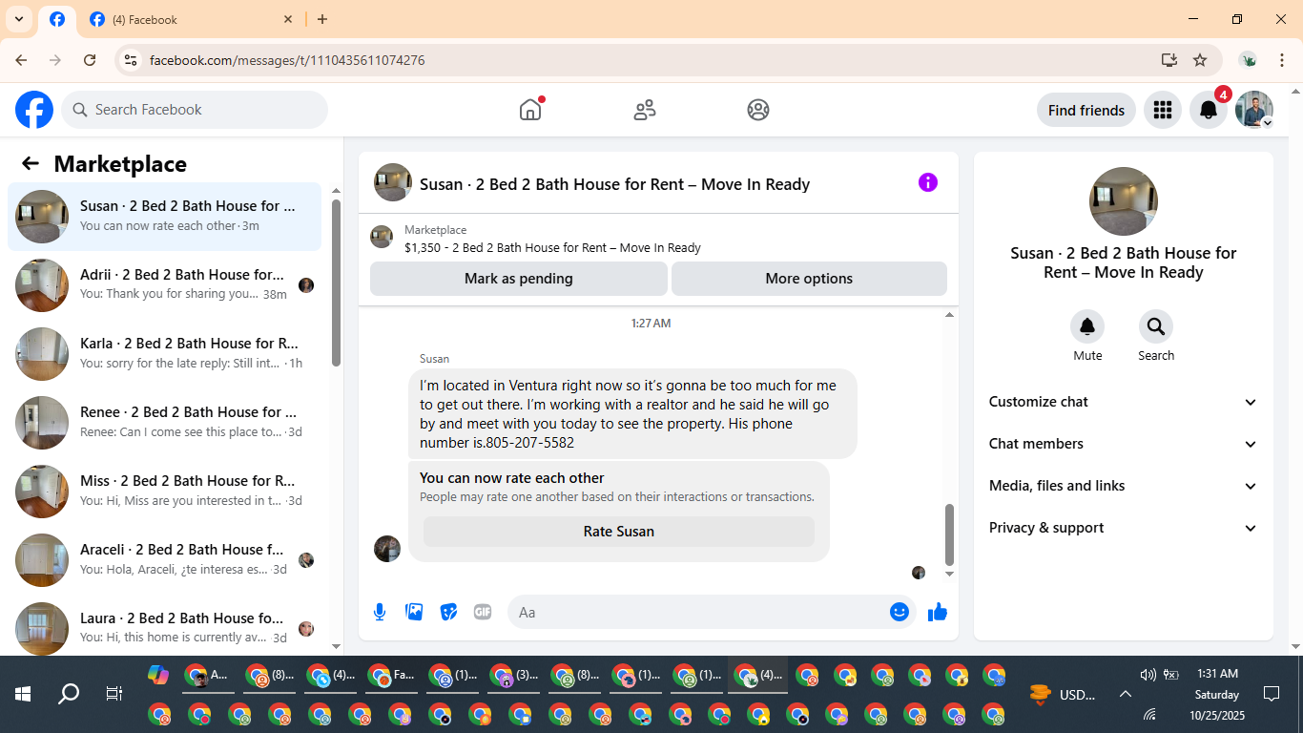Choose a sticker from the sticker icon
The width and height of the screenshot is (1303, 733).
pos(448,612)
